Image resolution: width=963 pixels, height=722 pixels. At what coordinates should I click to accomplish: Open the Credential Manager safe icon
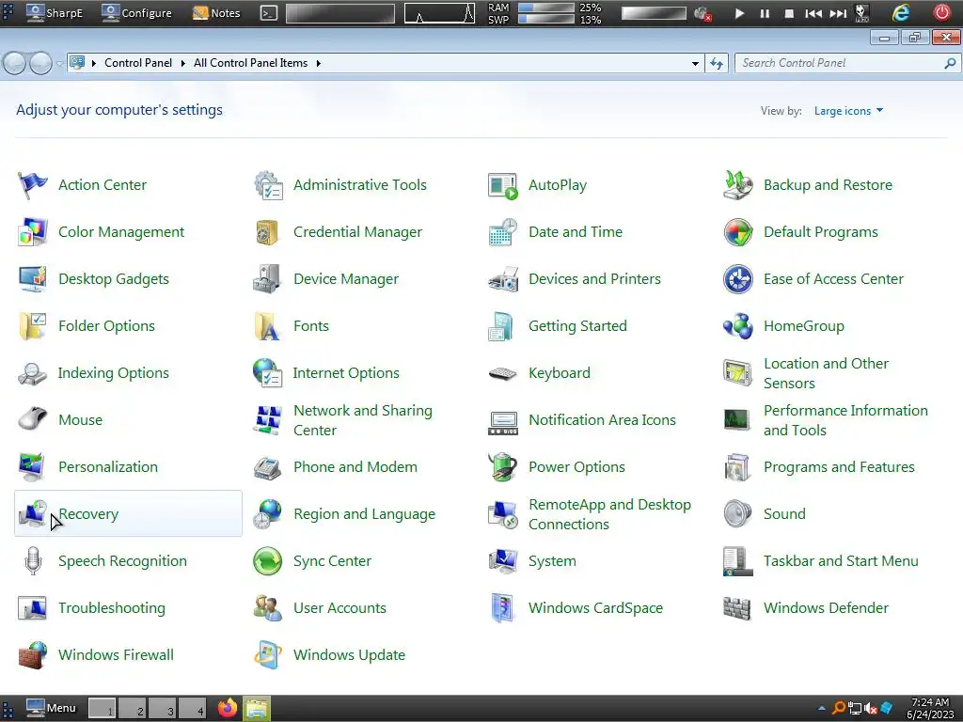pos(268,232)
